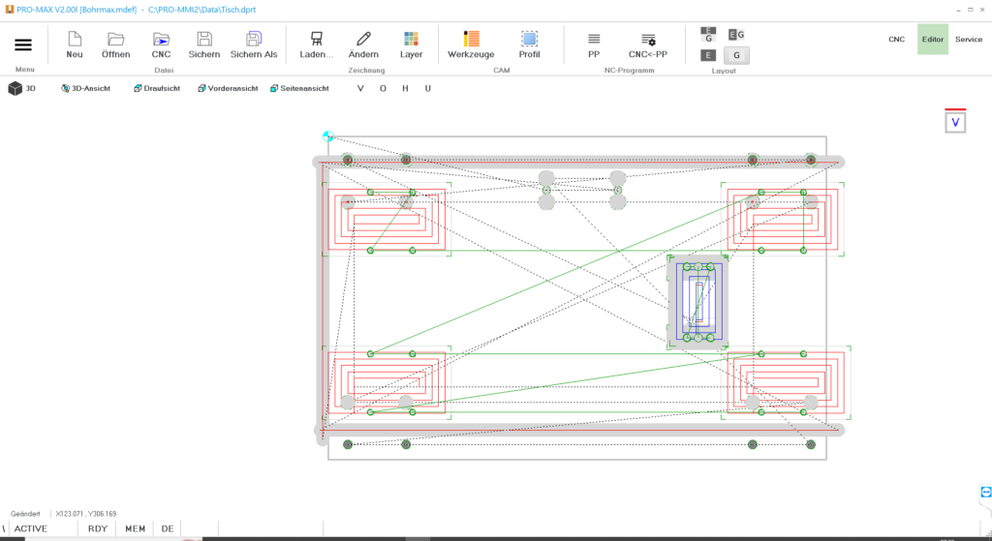
Task: Open the hamburger Menu
Action: (x=23, y=45)
